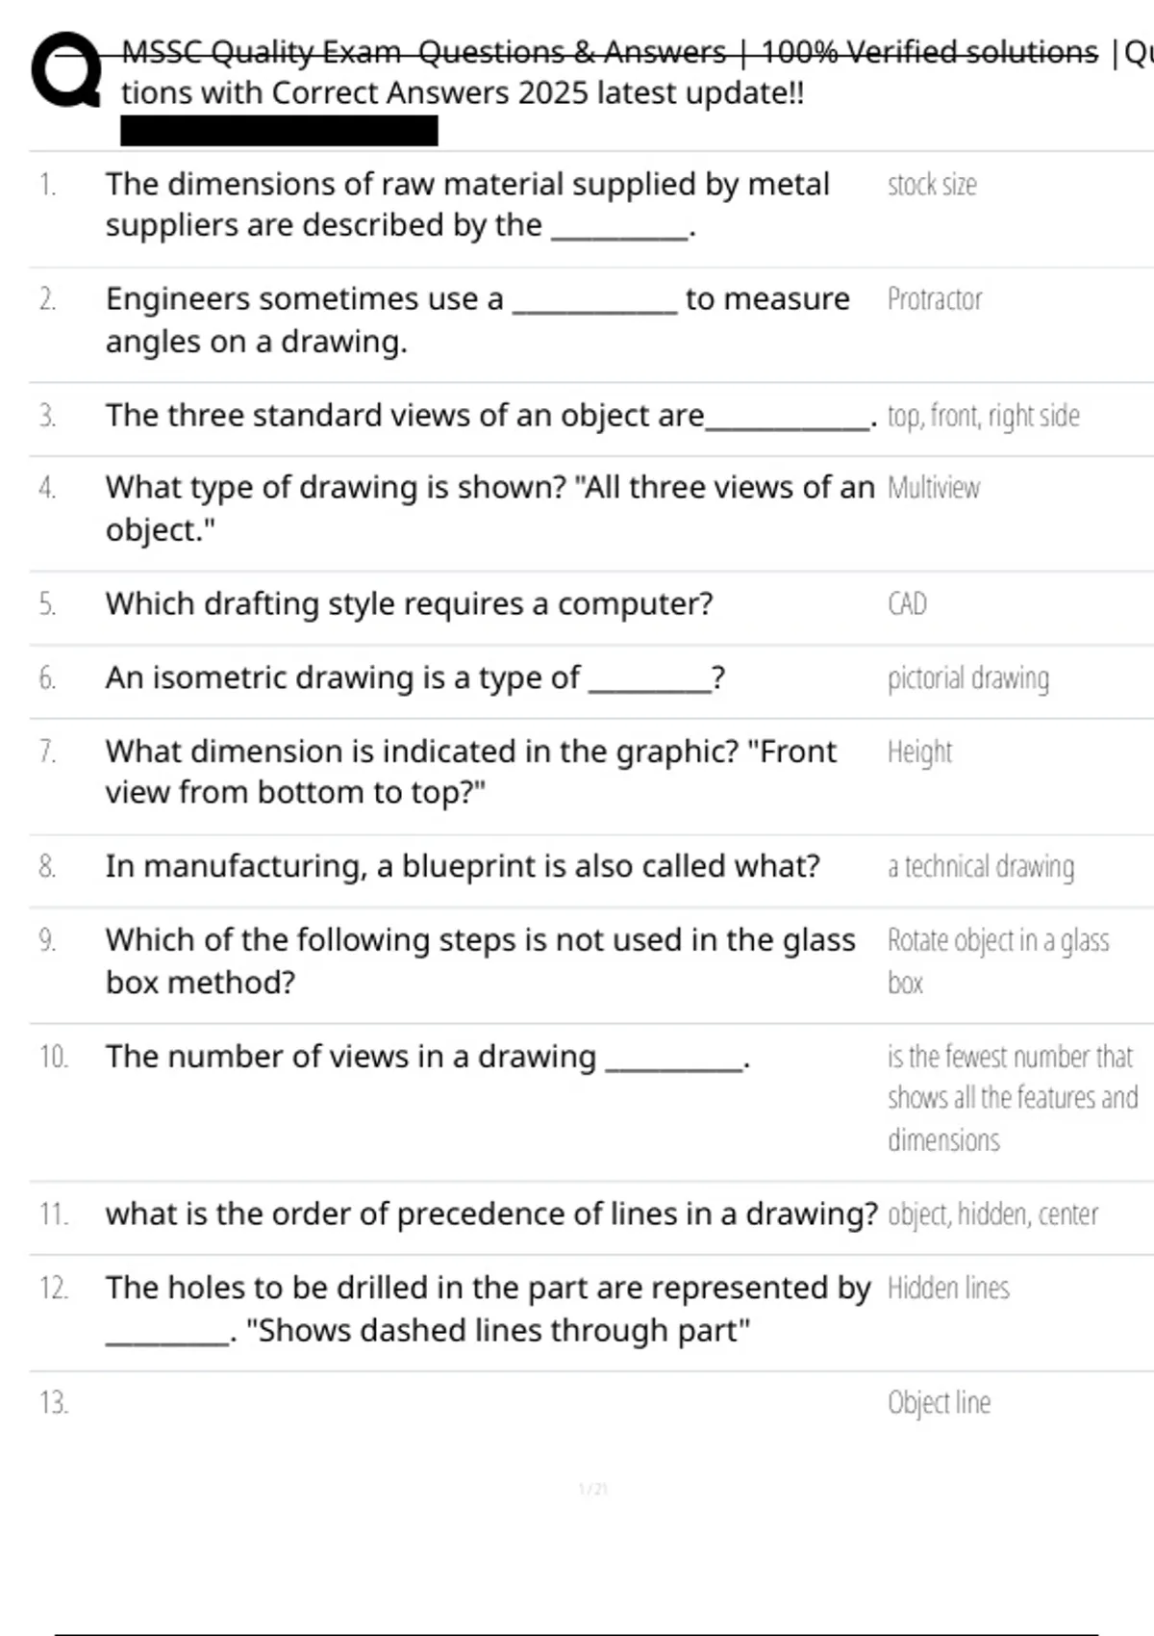Click the 'CAD' answer
Screen dimensions: 1154x1636
(x=907, y=604)
